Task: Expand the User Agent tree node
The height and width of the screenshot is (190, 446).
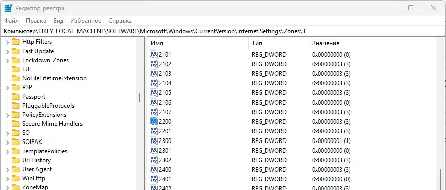Action: tap(7, 170)
